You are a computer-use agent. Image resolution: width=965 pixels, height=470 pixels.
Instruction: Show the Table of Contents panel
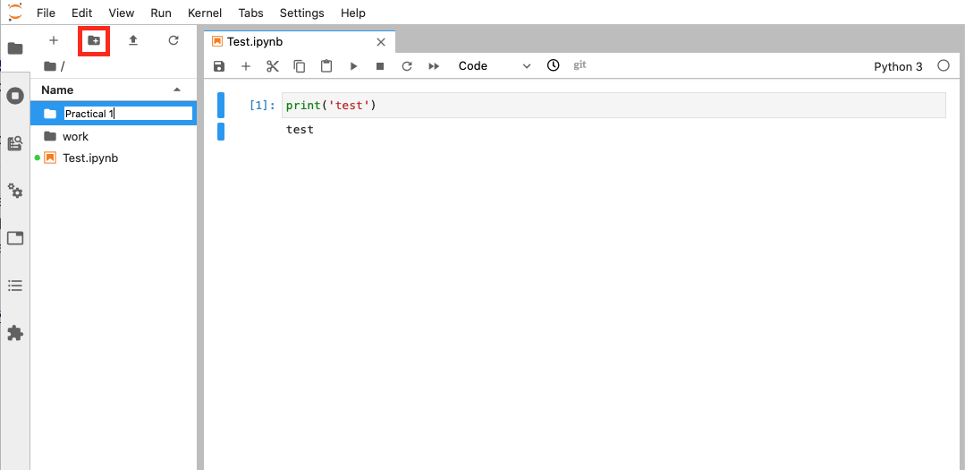tap(15, 286)
